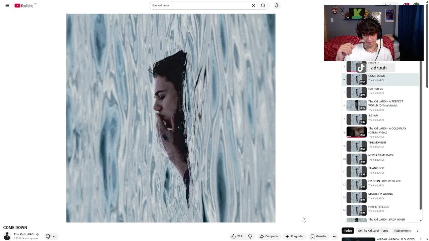Open AIRBAG - NUNCA LO OLVIDES recommendation
This screenshot has height=241, width=429.
[x=395, y=239]
